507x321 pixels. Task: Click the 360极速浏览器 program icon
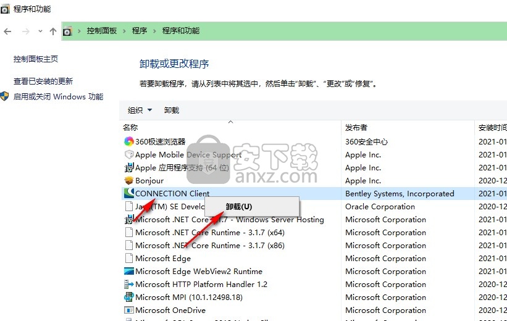tap(129, 141)
